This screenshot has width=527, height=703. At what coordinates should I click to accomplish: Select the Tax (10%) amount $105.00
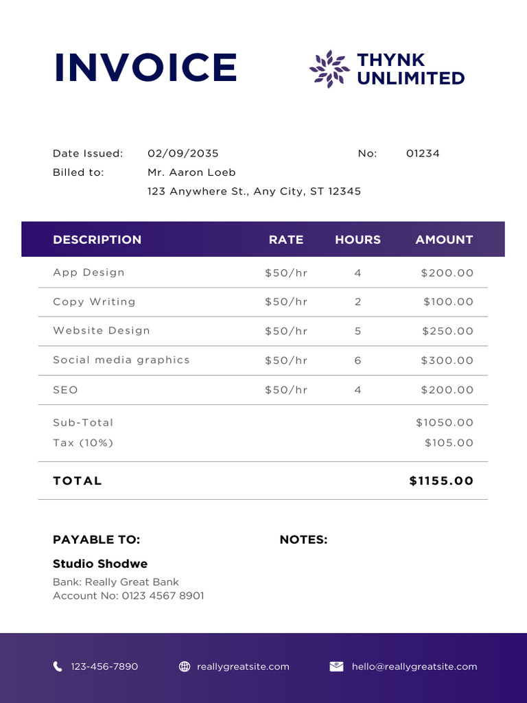(449, 443)
